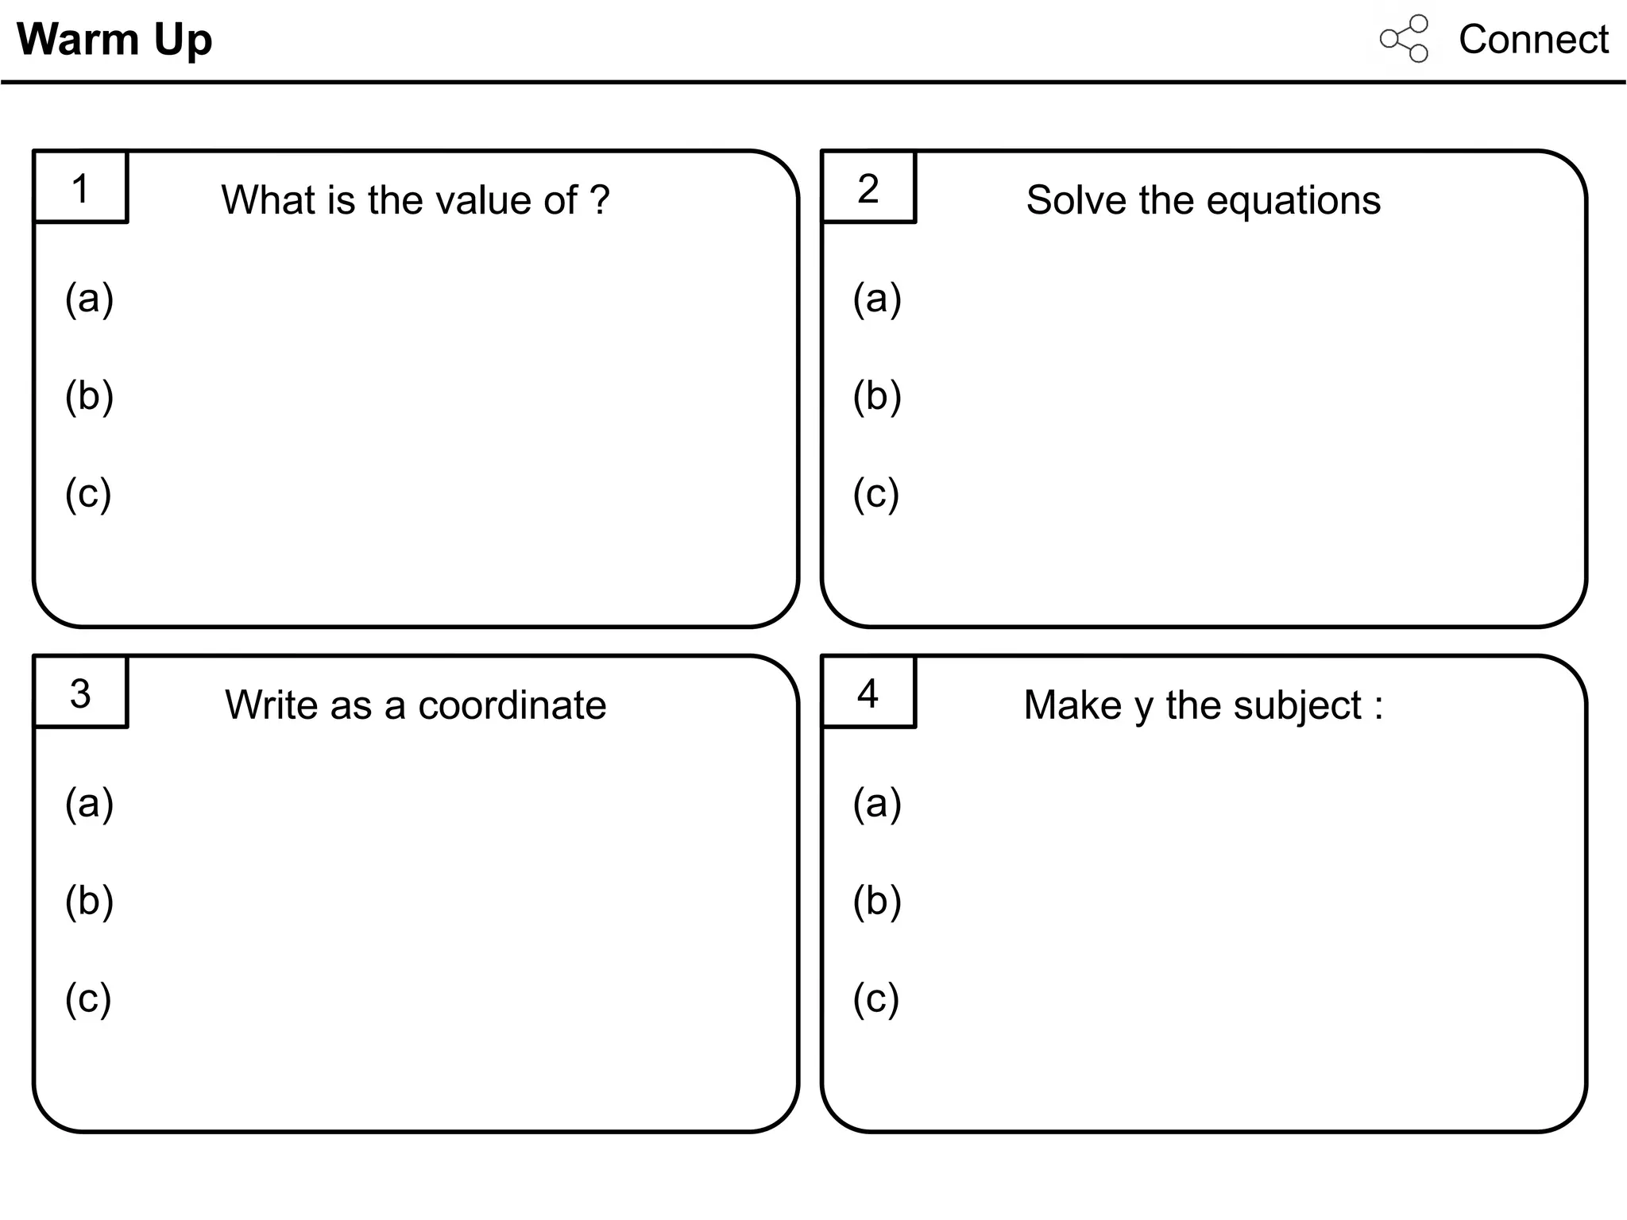Select the heading 'What is the value of ?'
This screenshot has width=1627, height=1220.
[x=415, y=199]
